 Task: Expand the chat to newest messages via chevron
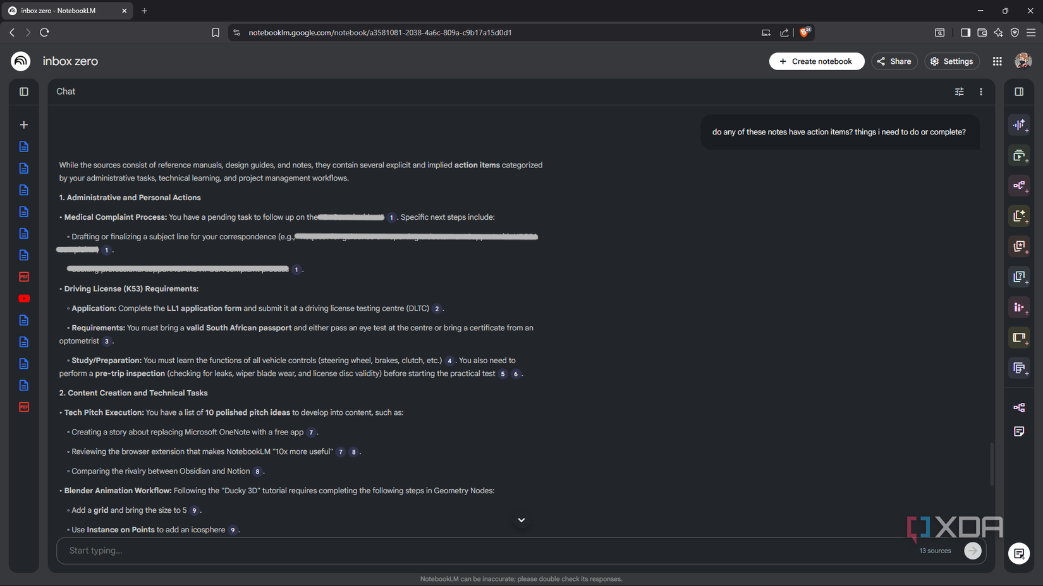point(521,520)
